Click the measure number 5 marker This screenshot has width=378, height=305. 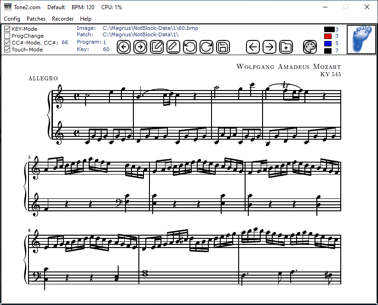[x=29, y=158]
